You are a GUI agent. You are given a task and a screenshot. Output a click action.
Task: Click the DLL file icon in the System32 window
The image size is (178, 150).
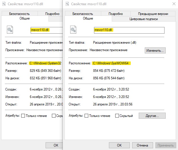coord(10,30)
